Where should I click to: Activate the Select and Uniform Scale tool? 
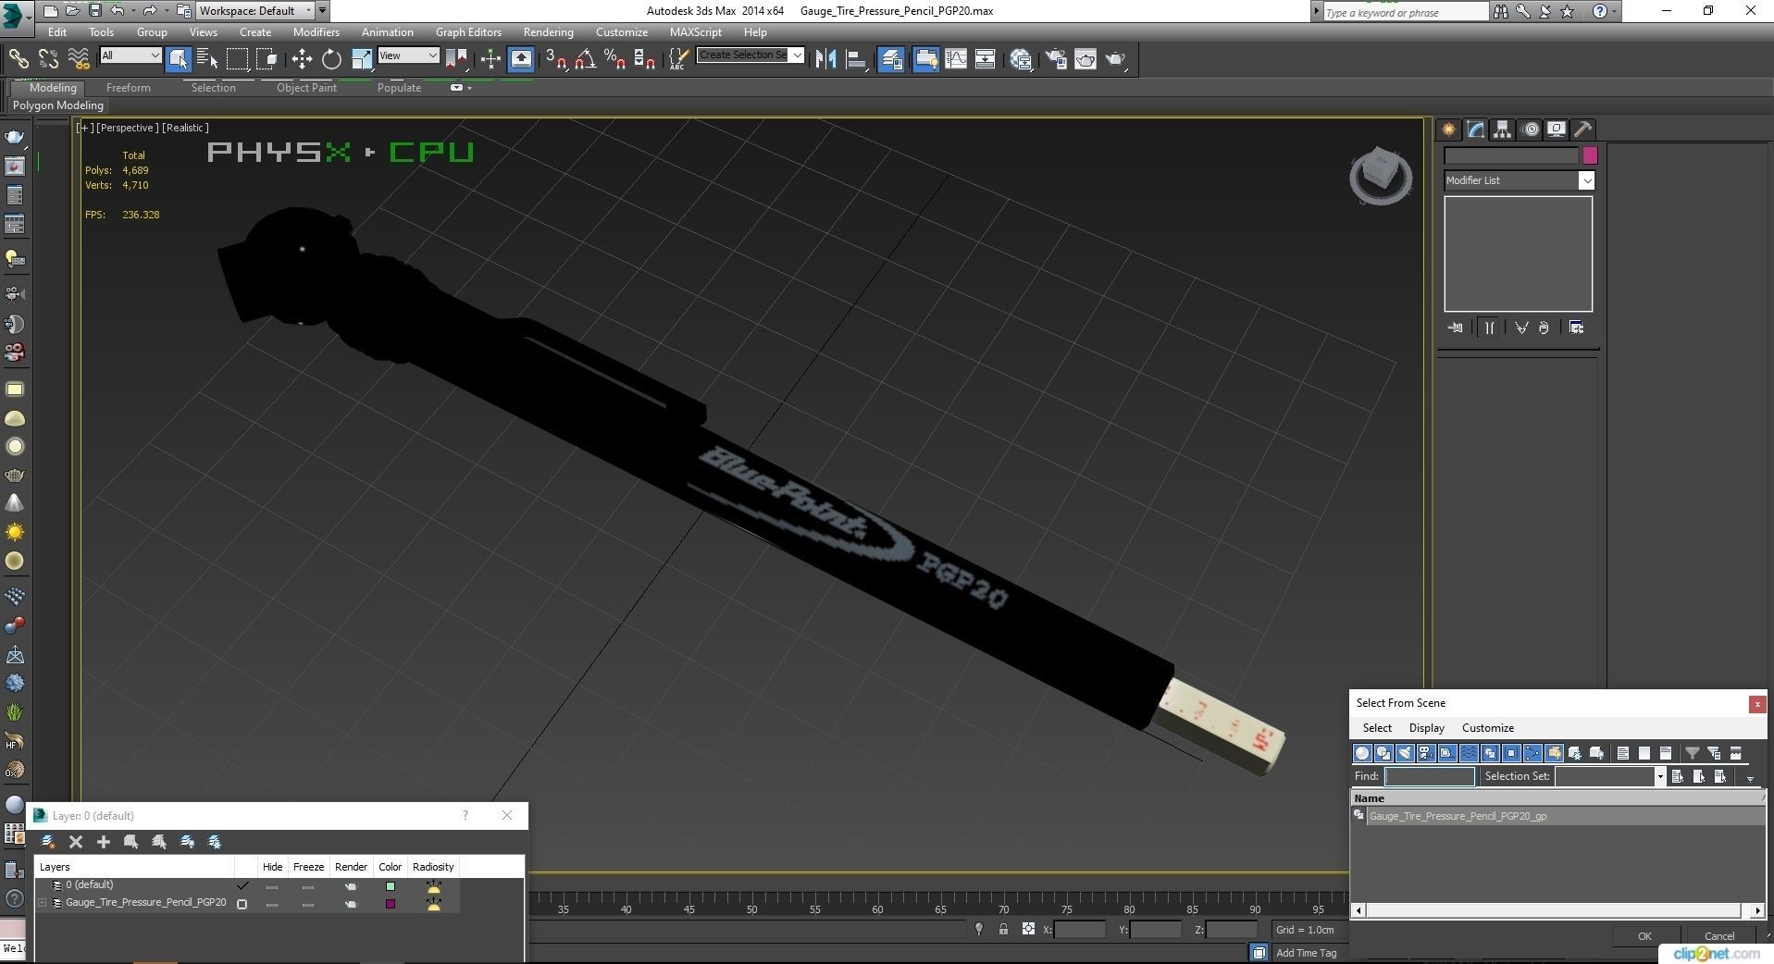362,59
